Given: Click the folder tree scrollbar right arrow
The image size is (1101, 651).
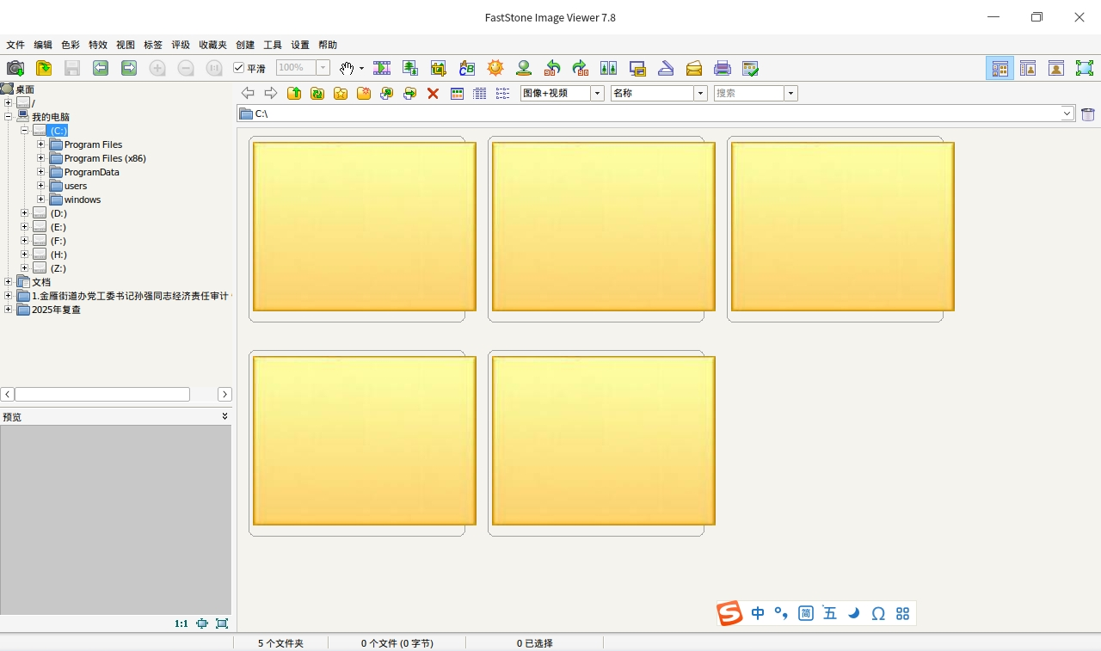Looking at the screenshot, I should [225, 394].
